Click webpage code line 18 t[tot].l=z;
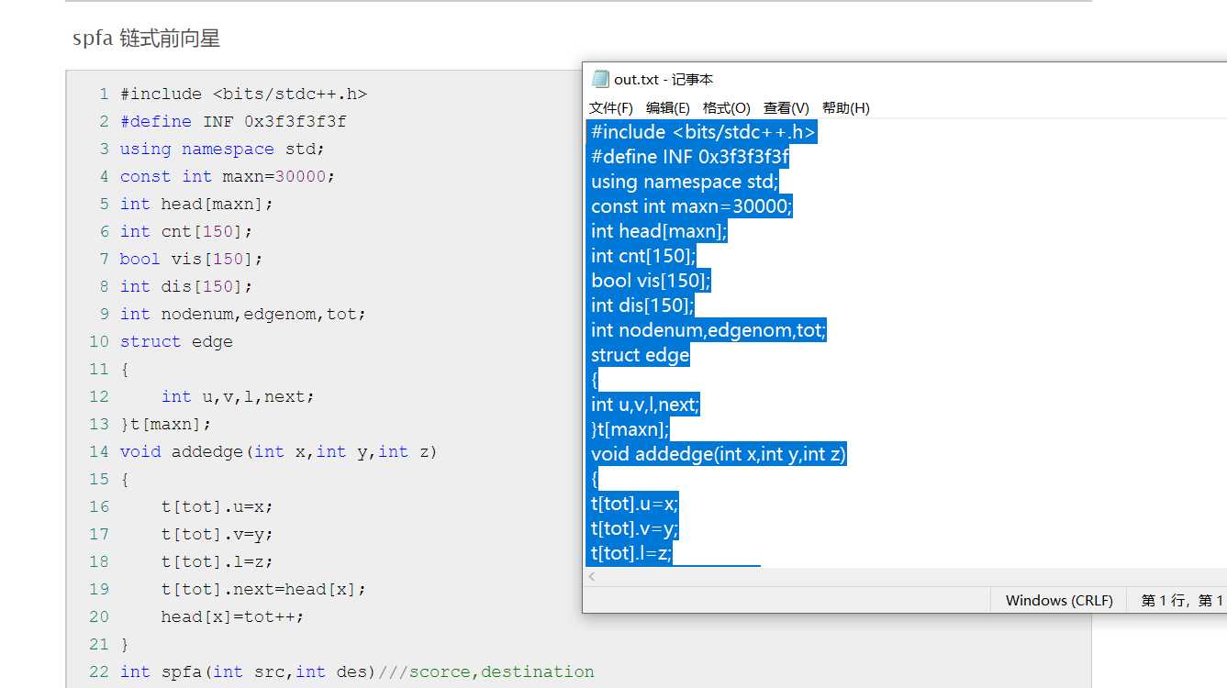 click(x=218, y=561)
